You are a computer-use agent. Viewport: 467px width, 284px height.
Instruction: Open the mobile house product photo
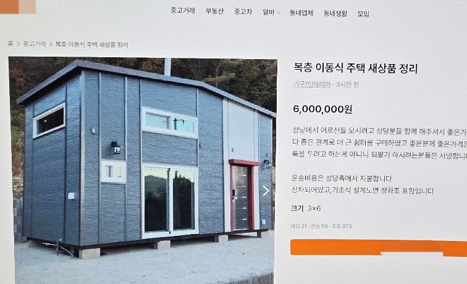(143, 169)
